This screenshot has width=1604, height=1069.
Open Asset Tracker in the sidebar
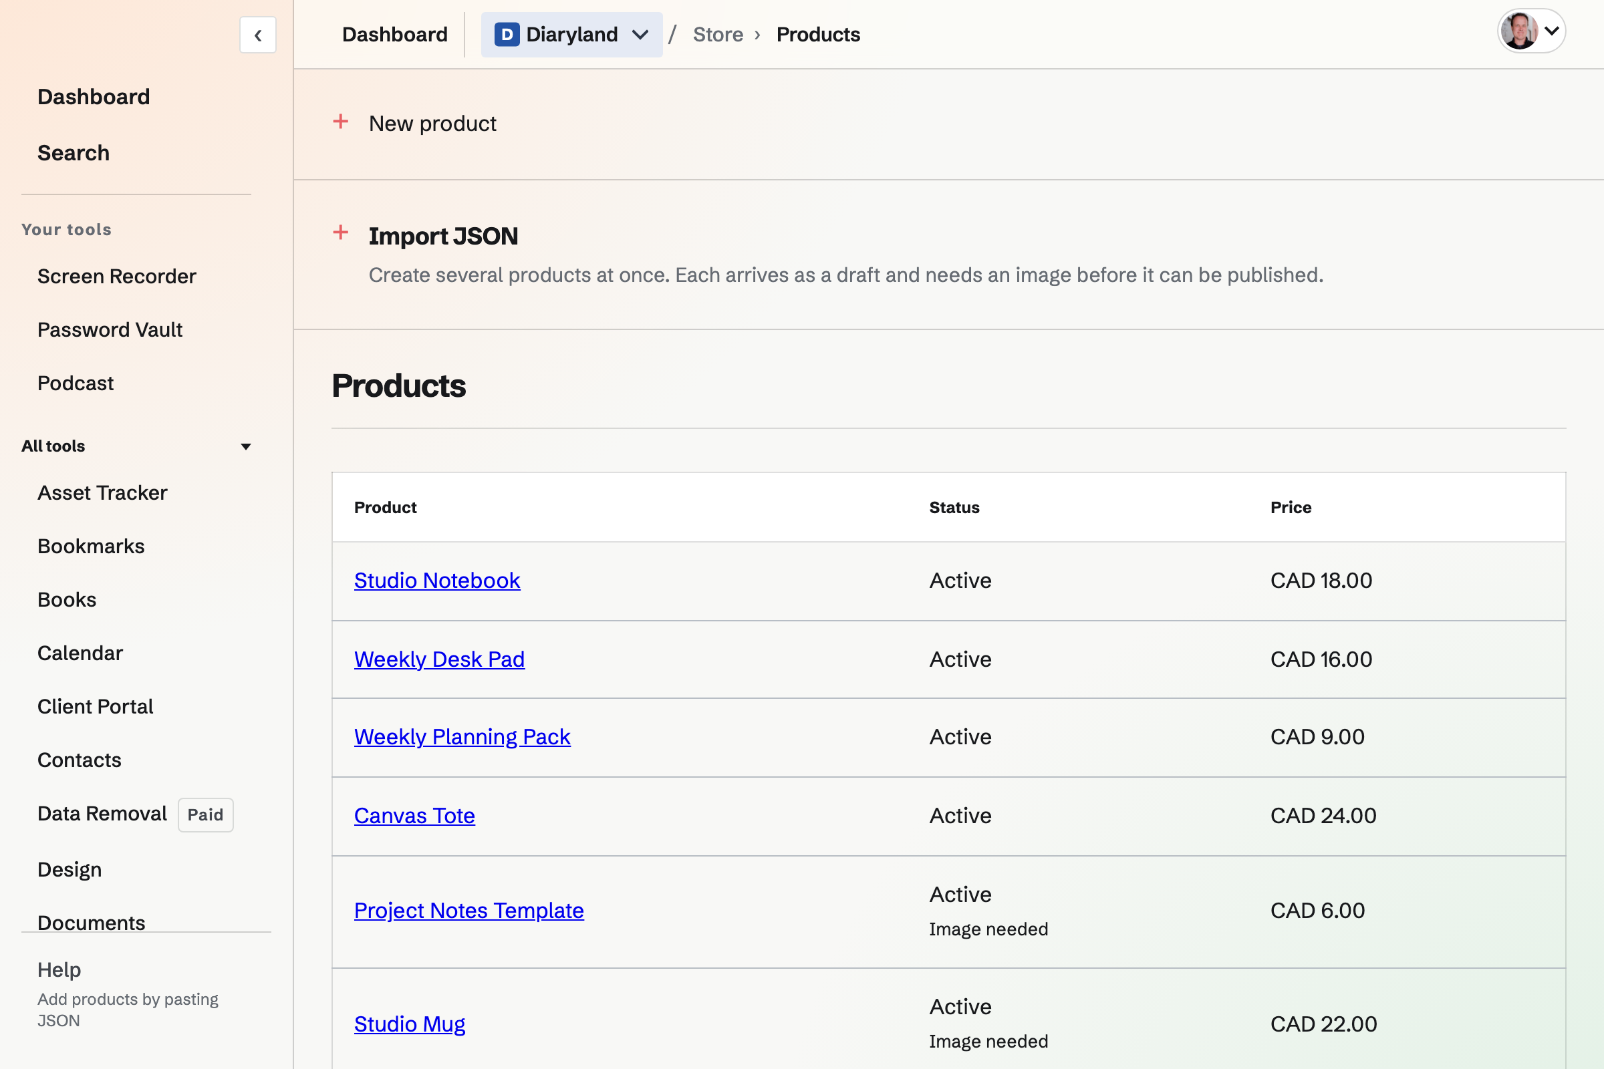point(102,492)
